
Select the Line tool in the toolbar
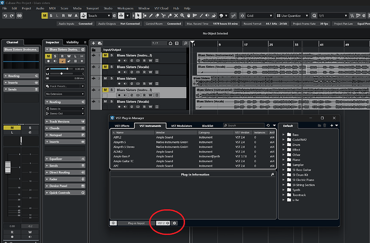coord(201,16)
